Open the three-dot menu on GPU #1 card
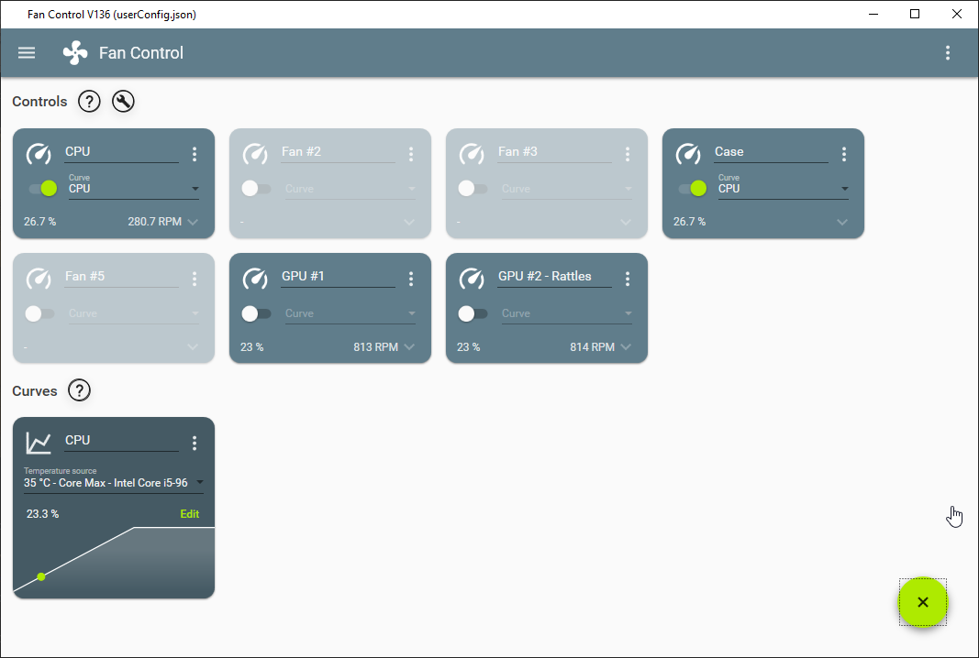Screen dimensions: 979x658 pyautogui.click(x=411, y=279)
